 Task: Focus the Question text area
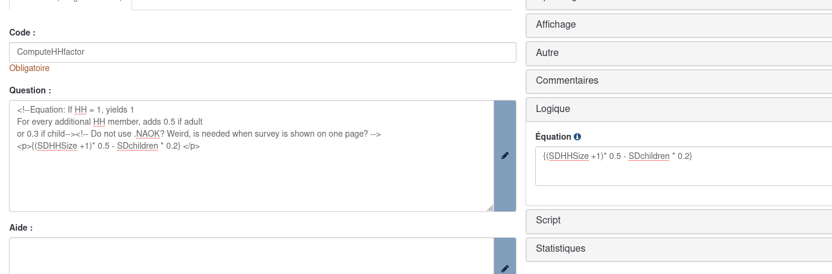pyautogui.click(x=252, y=156)
